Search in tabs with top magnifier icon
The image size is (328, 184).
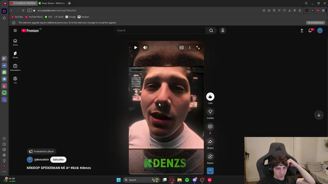[x=306, y=3]
